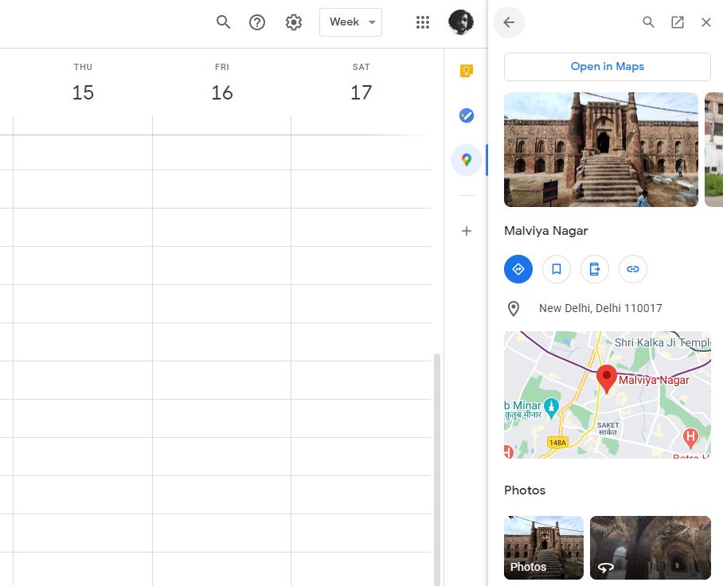Search within the Maps side panel

point(648,22)
